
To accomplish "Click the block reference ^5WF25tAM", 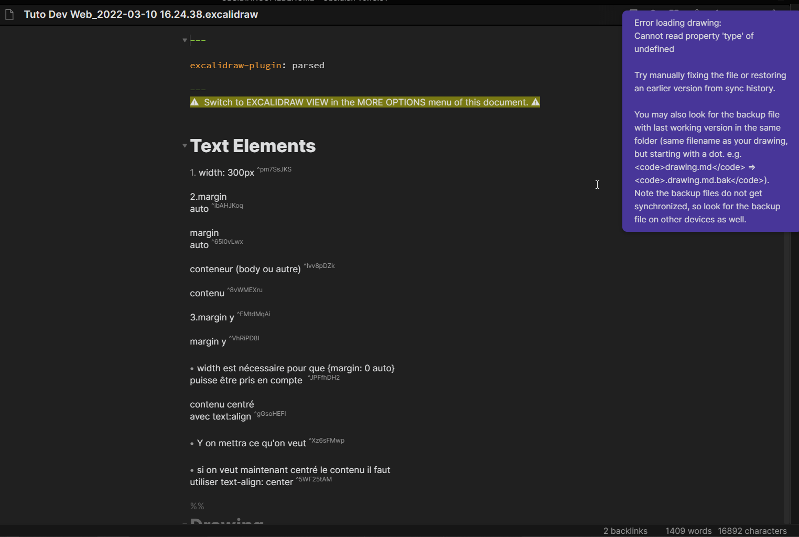I will point(314,479).
